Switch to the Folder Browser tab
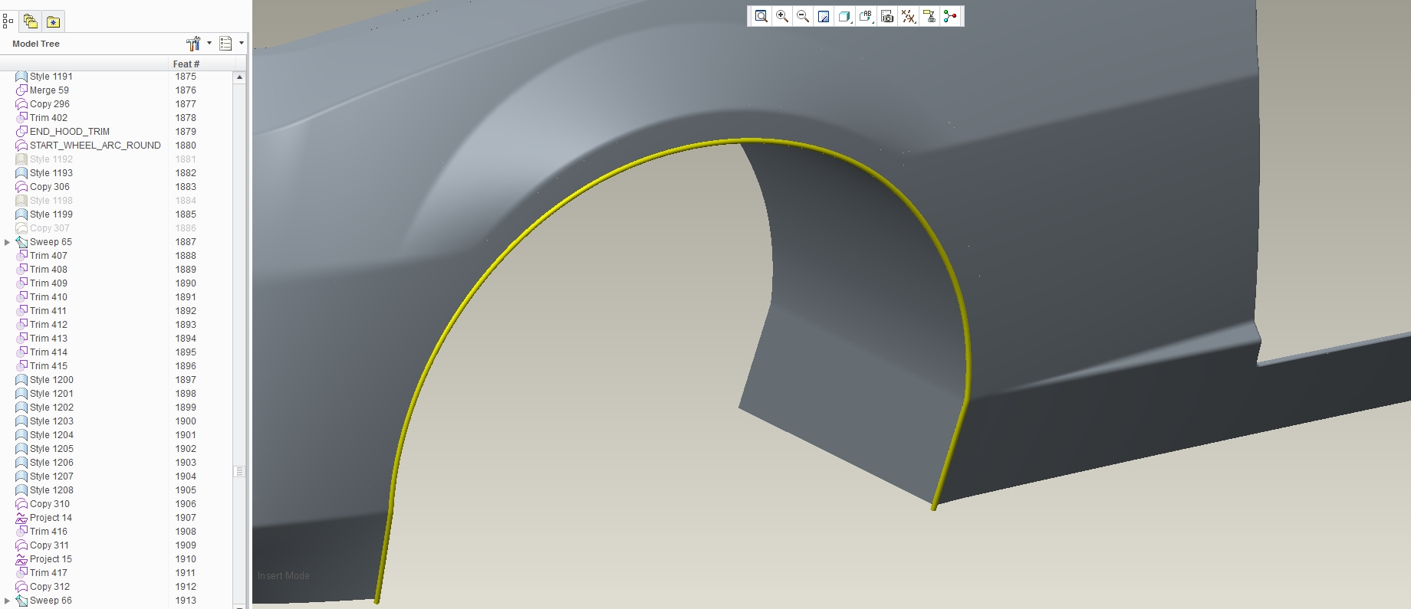Viewport: 1411px width, 609px height. coord(31,21)
